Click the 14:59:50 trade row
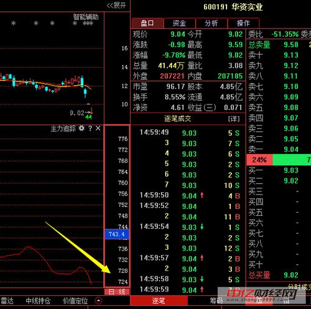The width and height of the screenshot is (311, 309). click(x=188, y=196)
